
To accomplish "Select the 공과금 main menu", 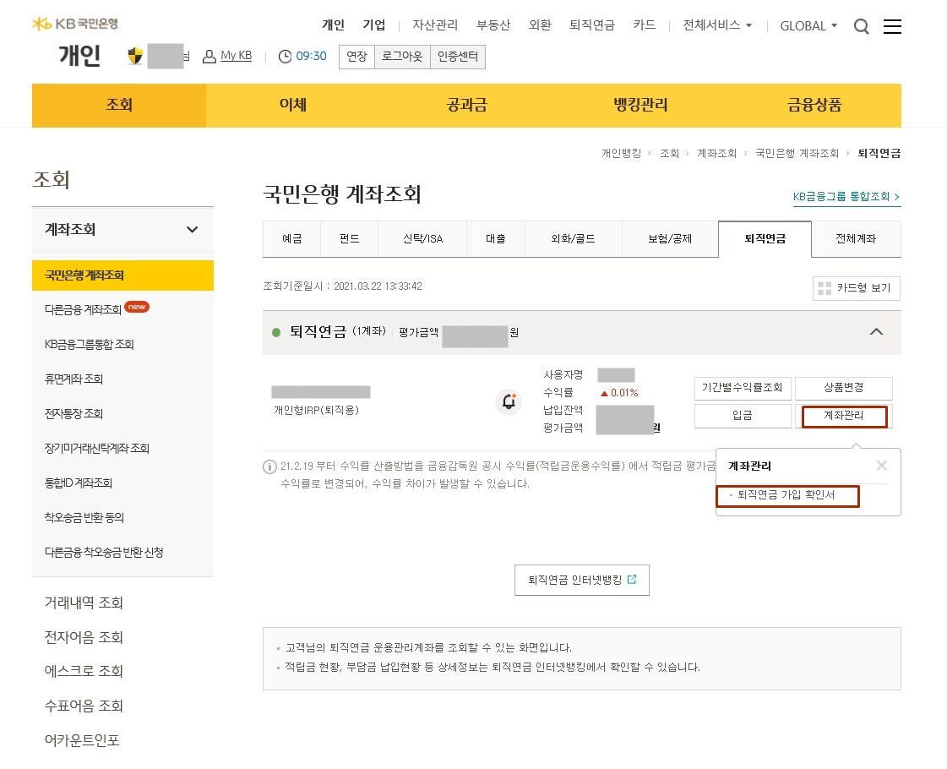I will pos(467,105).
